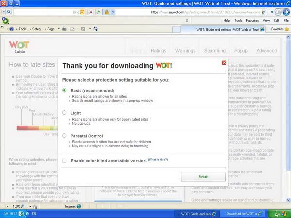Open the Tools menu in menu bar
The image size is (291, 218).
click(x=238, y=20)
